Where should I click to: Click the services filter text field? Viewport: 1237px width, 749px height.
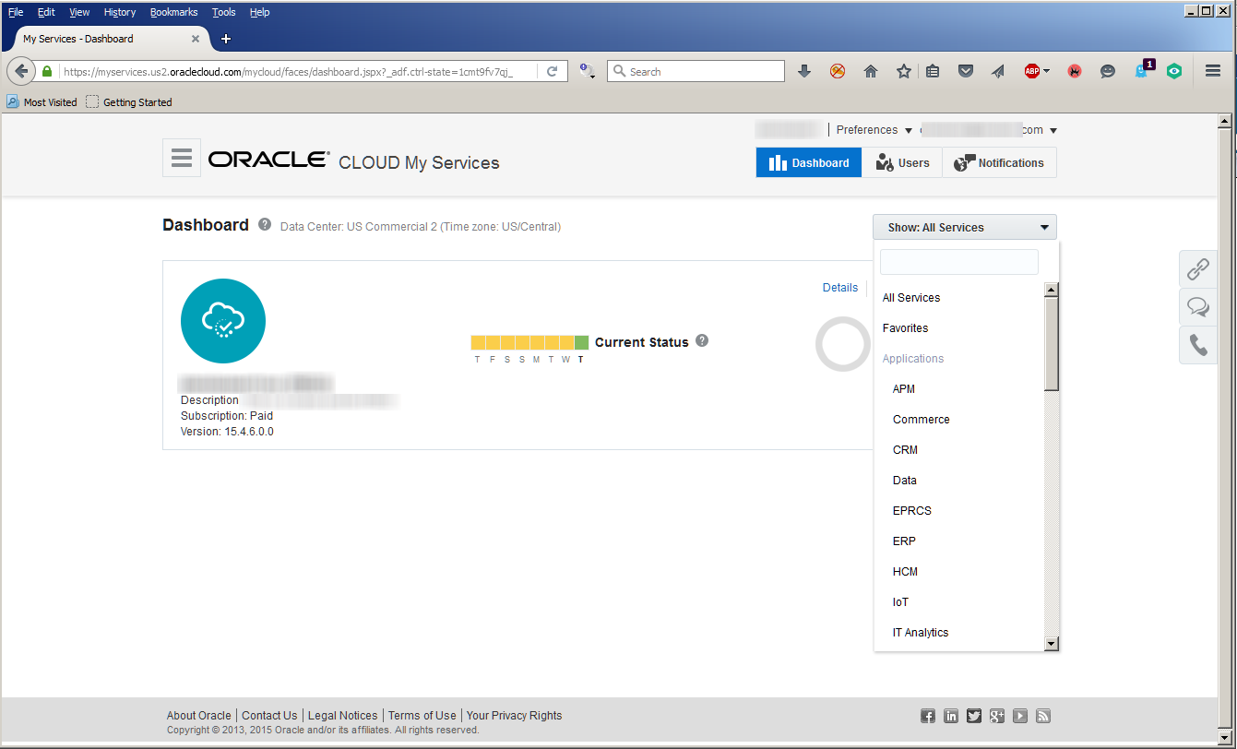coord(959,262)
